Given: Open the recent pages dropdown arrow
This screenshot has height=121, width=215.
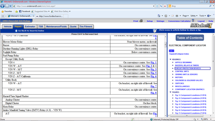Looking at the screenshot, I should (10, 6).
